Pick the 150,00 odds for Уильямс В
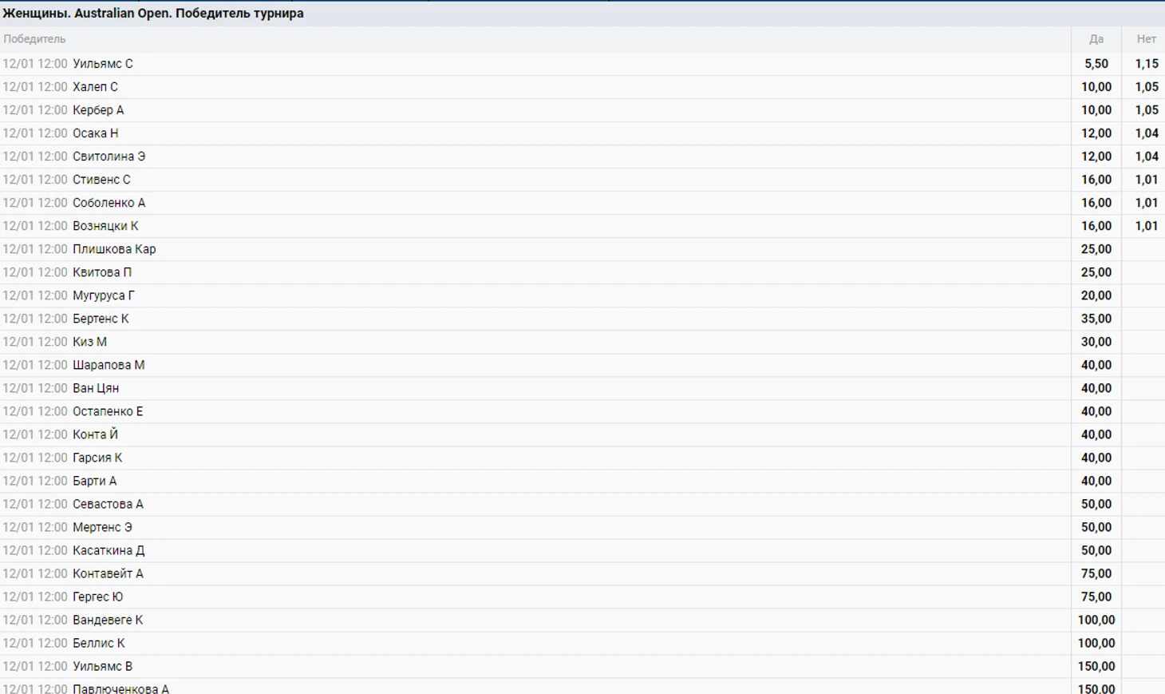 (x=1096, y=666)
